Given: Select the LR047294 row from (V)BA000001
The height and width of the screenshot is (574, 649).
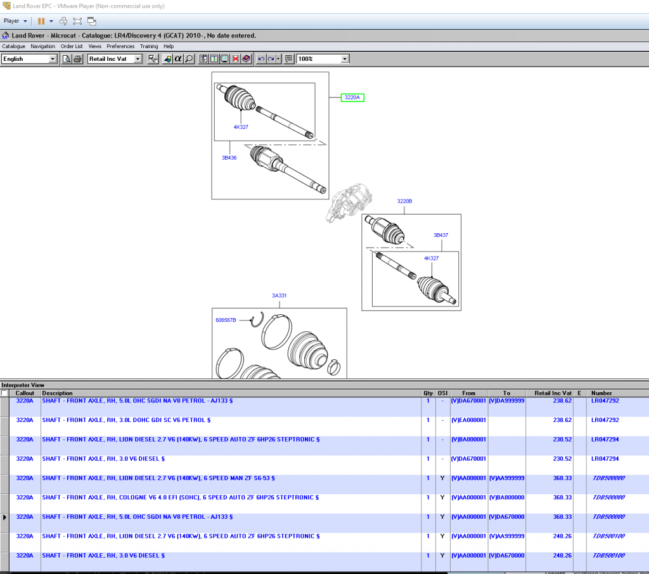Looking at the screenshot, I should point(324,446).
